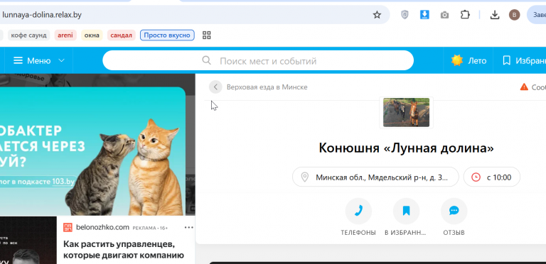Screen dimensions: 546x264
Task: Follow the Верховая езда в Минске breadcrumb
Action: [267, 87]
